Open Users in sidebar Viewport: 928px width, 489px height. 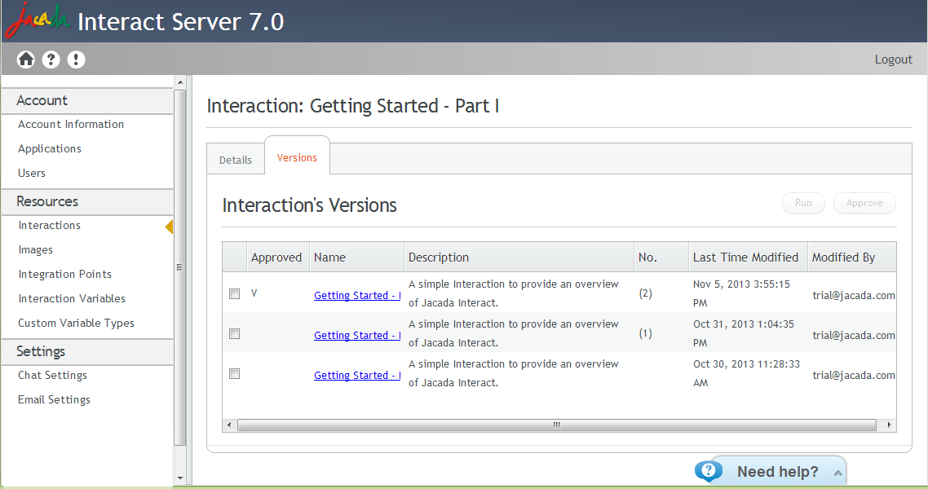click(x=31, y=174)
